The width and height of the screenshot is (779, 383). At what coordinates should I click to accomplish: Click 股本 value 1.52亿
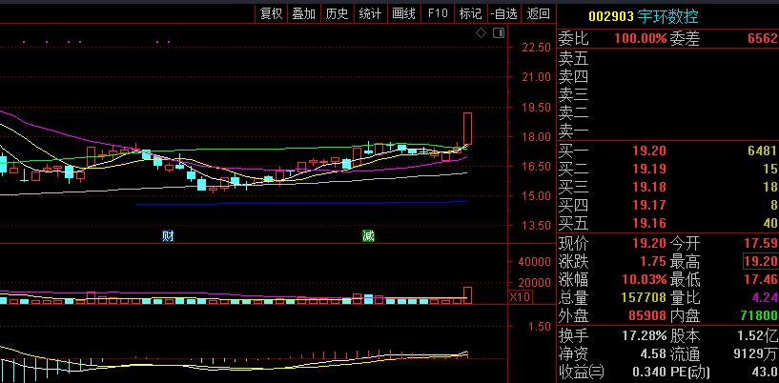click(x=760, y=336)
